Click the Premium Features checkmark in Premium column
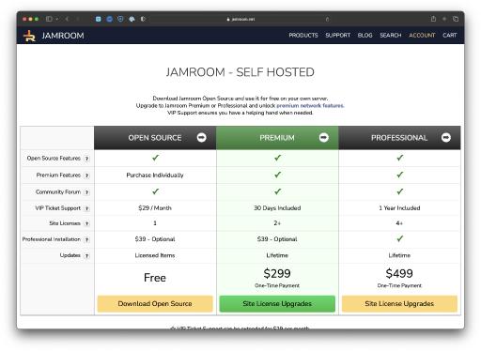Screen dimensions: 481x351 tap(277, 175)
